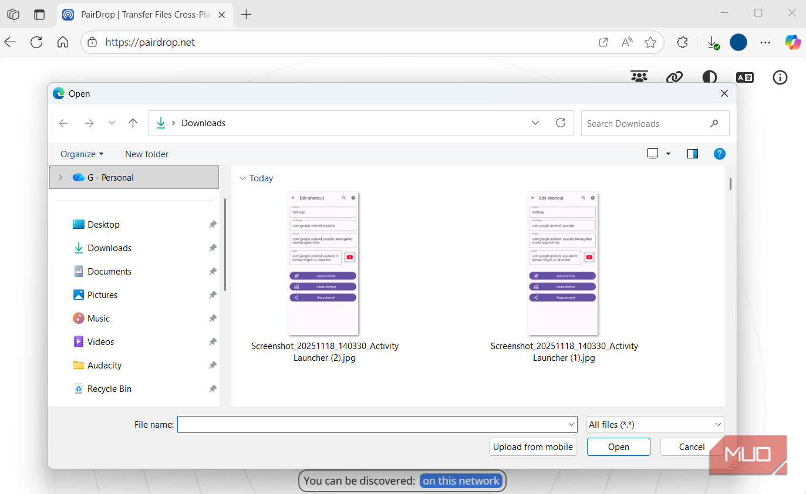The width and height of the screenshot is (806, 494).
Task: Open Edge settings and more menu
Action: 765,42
